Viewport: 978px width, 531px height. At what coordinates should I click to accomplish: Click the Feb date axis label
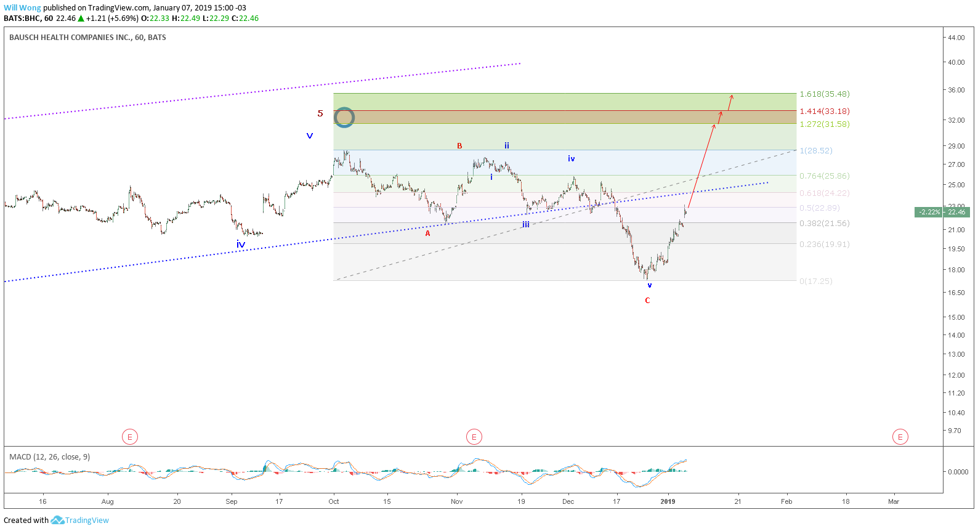tap(786, 501)
